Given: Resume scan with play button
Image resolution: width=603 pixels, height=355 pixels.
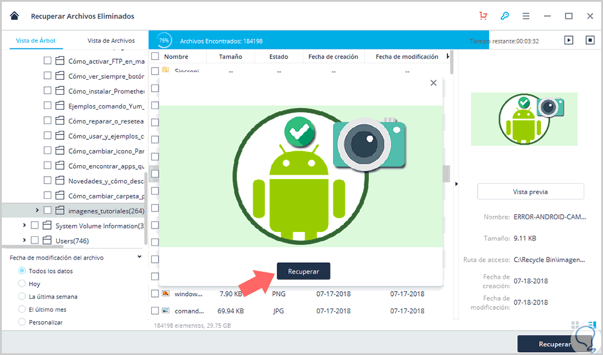Looking at the screenshot, I should pos(569,40).
